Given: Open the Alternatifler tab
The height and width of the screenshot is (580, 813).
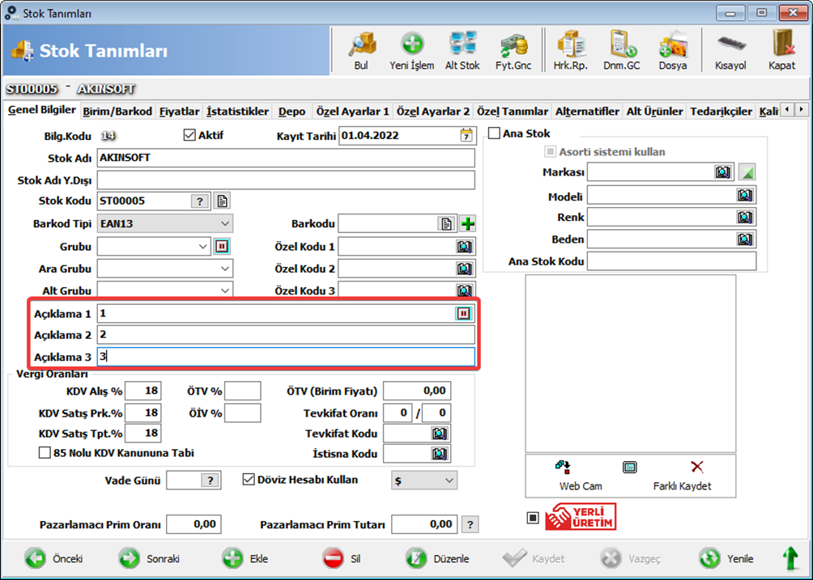Looking at the screenshot, I should tap(587, 112).
